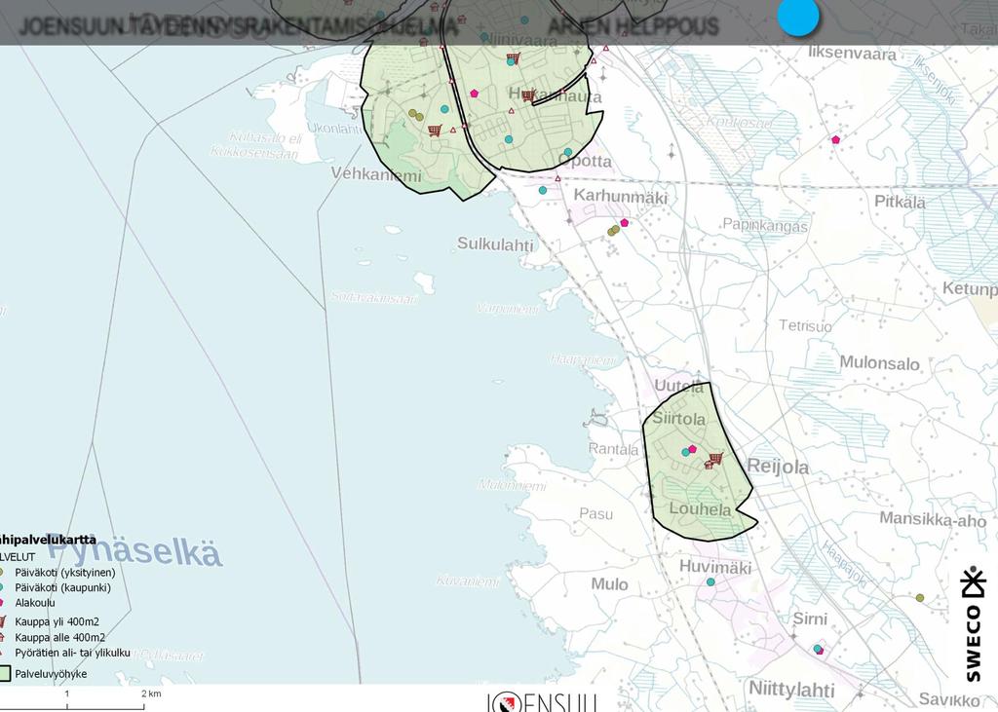
Task: Select the olive daycare dot near Haapajoki
Action: 920,597
